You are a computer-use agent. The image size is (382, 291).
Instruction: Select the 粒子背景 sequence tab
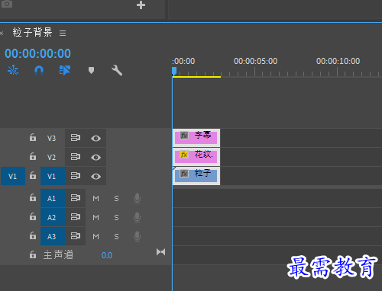32,33
